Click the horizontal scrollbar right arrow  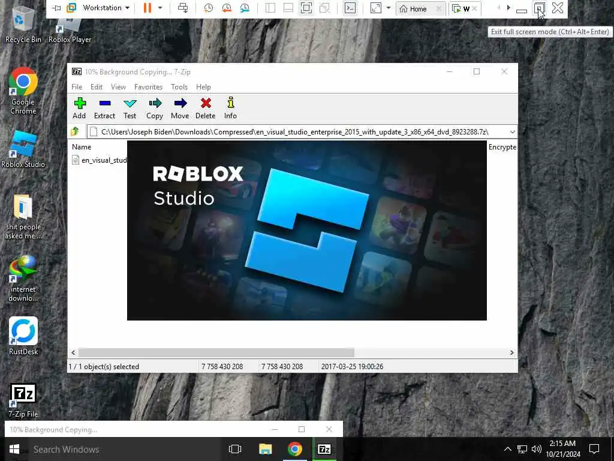(x=511, y=352)
